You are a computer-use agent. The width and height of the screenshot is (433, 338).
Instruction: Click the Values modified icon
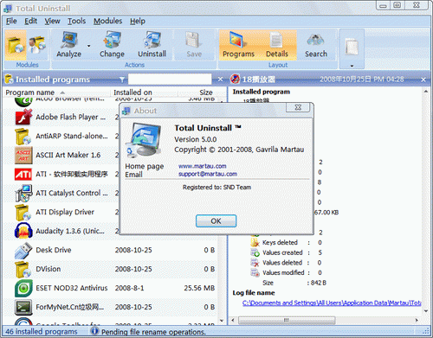255,272
